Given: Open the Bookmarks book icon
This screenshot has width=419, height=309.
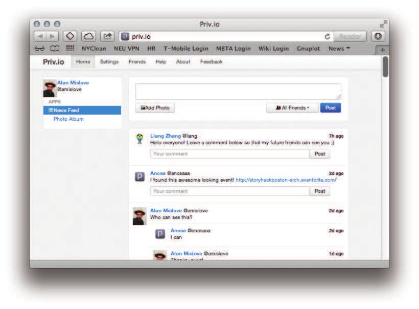Looking at the screenshot, I should (x=54, y=49).
